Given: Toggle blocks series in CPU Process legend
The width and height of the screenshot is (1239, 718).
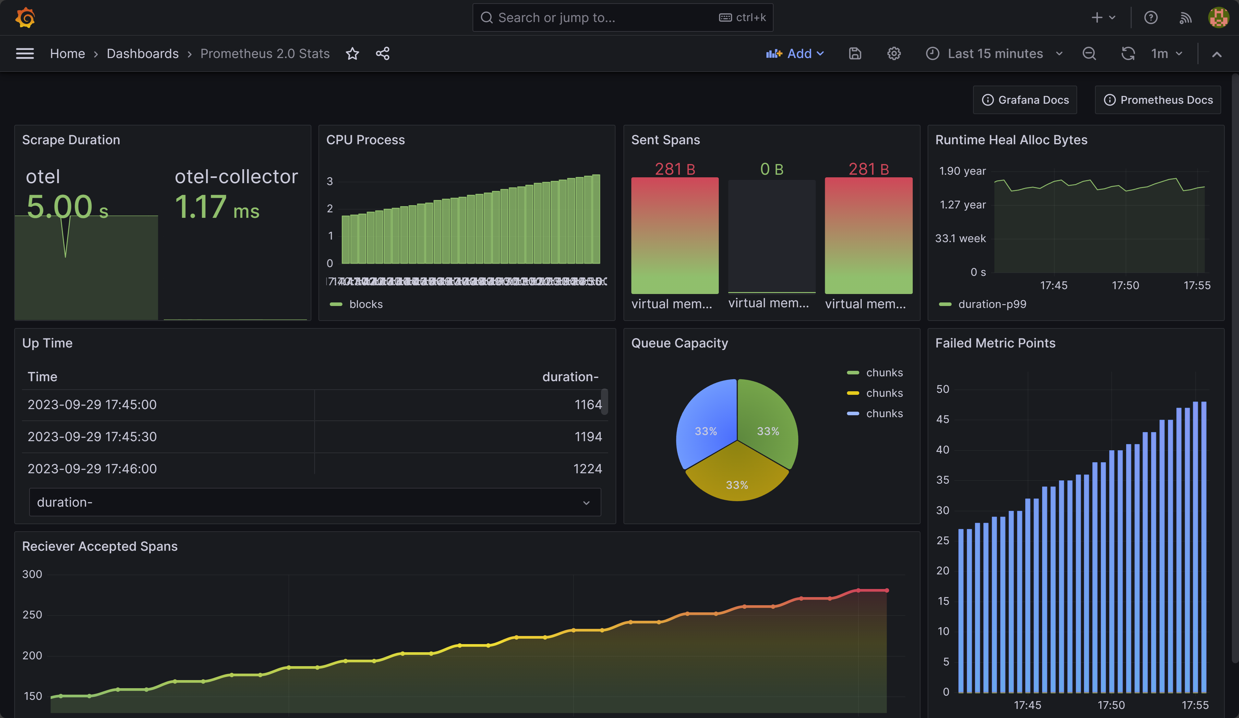Looking at the screenshot, I should click(365, 304).
